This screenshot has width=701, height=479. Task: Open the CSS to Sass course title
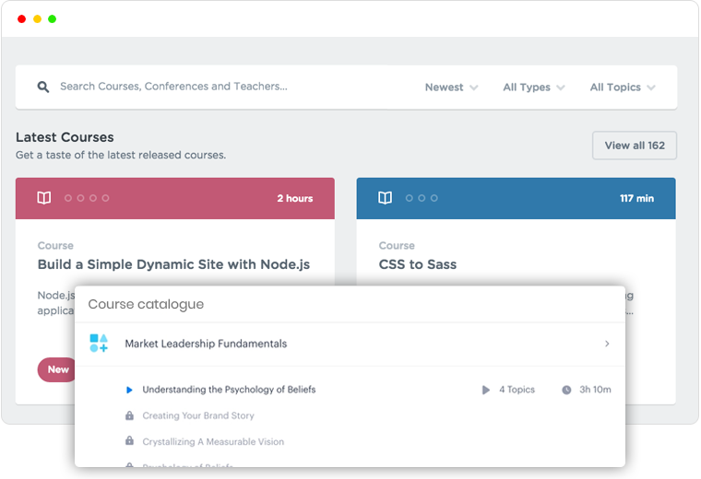click(x=418, y=264)
